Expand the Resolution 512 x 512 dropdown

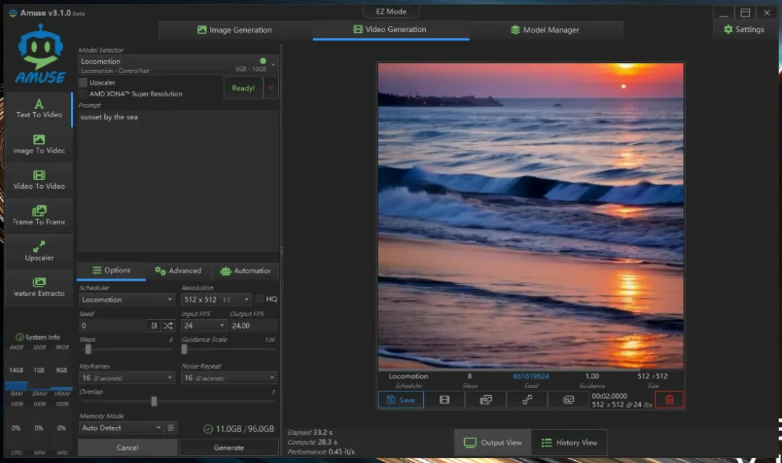(x=216, y=300)
